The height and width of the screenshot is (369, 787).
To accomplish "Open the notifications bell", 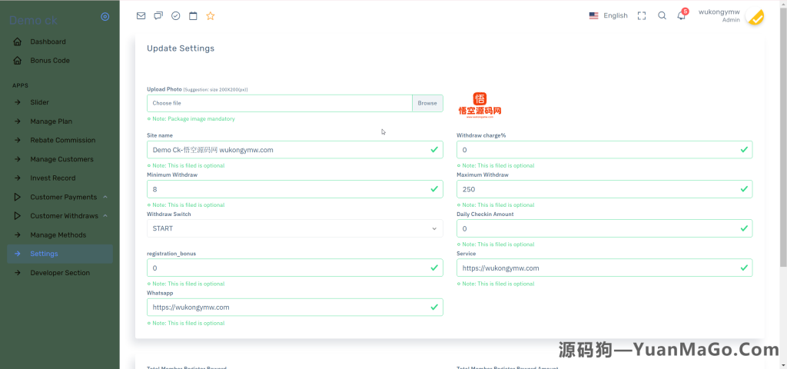I will pos(681,15).
